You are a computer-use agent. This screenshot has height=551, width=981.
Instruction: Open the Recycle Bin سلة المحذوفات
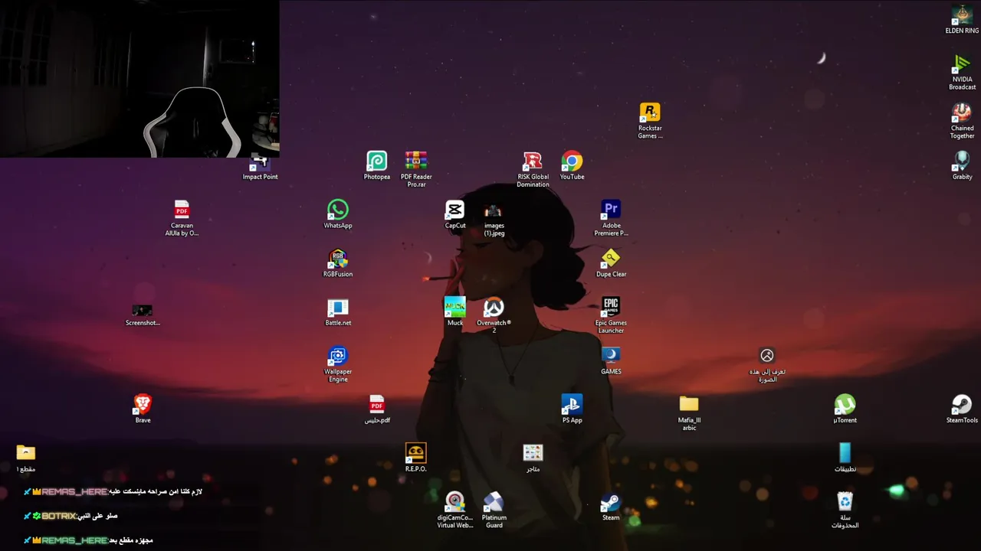845,510
